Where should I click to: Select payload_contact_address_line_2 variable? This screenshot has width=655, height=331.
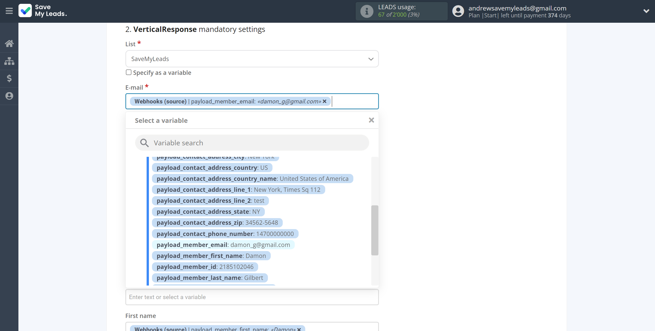tap(210, 201)
